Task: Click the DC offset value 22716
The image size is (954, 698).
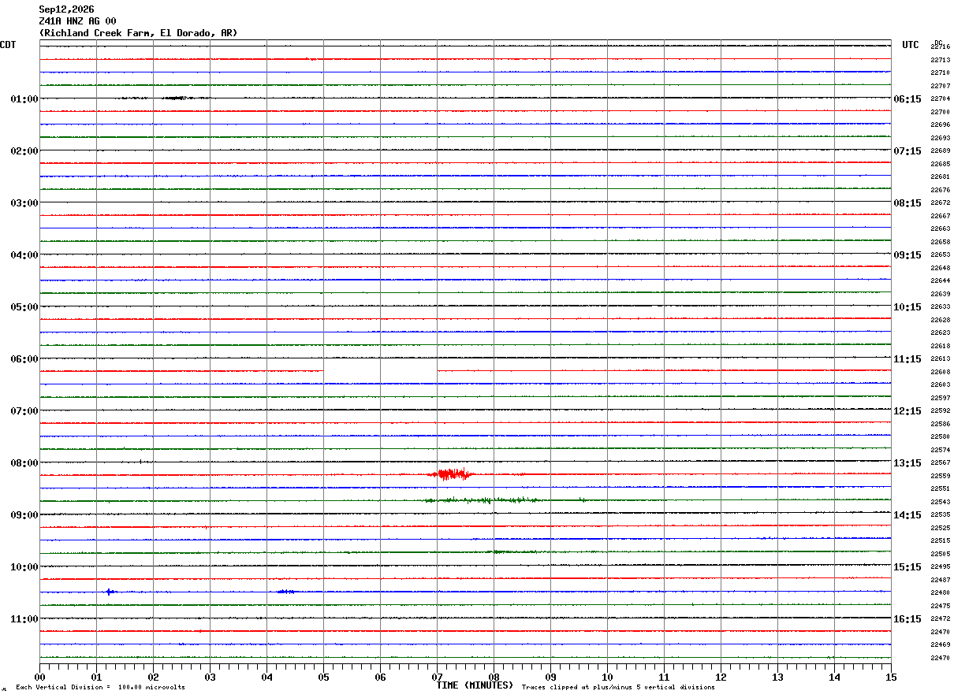Action: tap(940, 47)
